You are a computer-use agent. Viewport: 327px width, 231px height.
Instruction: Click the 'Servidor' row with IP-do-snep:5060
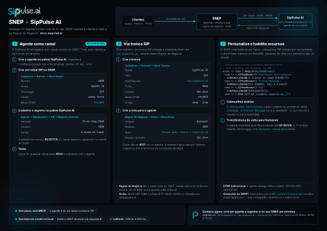[x=62, y=121]
